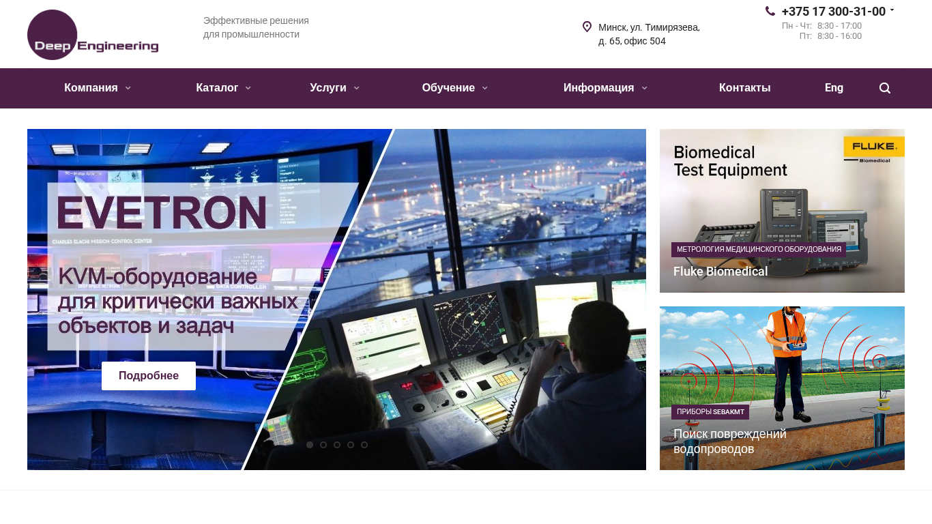The width and height of the screenshot is (932, 524).
Task: Expand phone numbers dropdown arrow
Action: (892, 10)
